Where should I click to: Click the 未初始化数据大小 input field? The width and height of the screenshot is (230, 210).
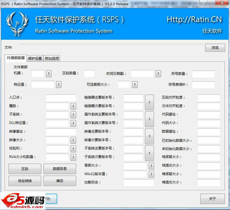coord(209,149)
